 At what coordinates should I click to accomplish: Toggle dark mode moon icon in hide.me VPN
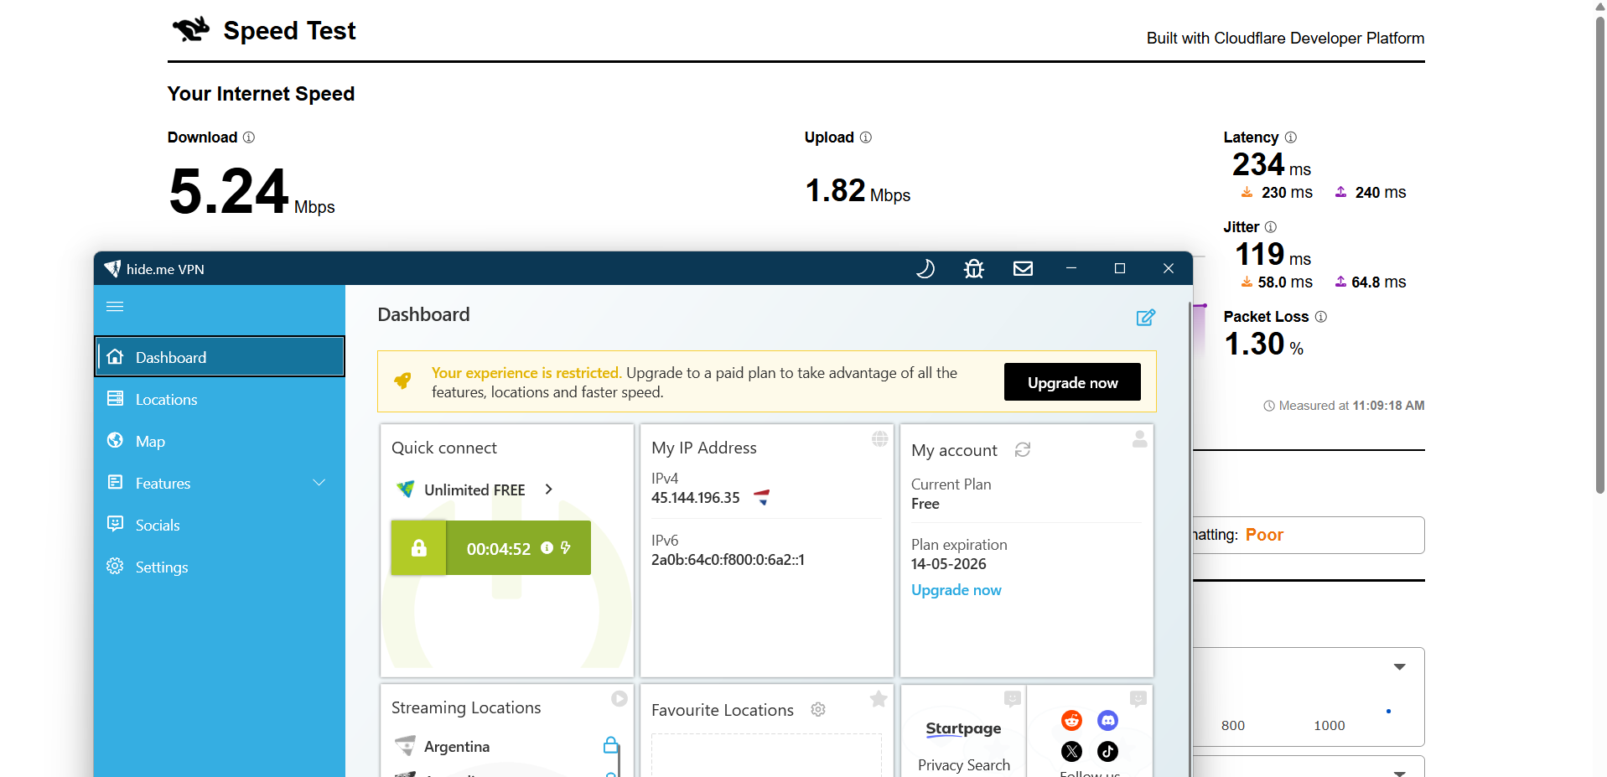(x=925, y=268)
